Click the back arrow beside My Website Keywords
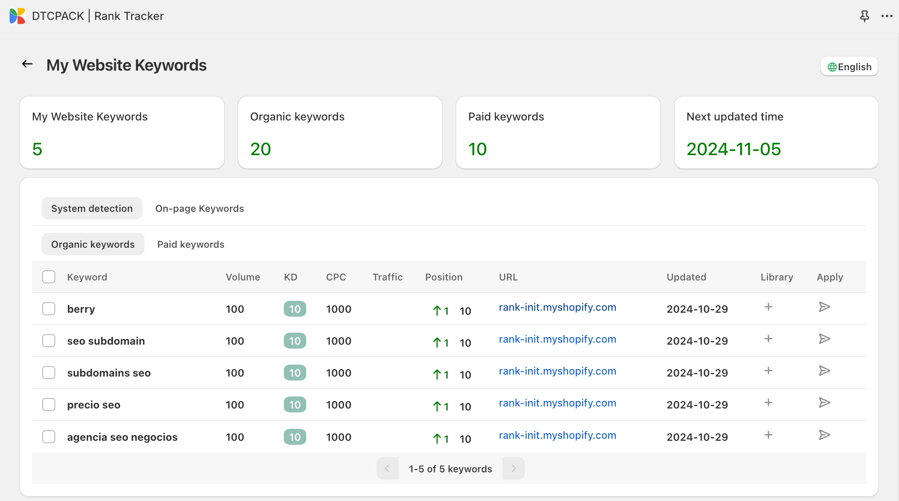Viewport: 899px width, 501px height. [x=27, y=64]
